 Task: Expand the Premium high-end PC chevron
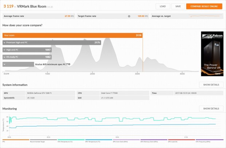pos(4,43)
